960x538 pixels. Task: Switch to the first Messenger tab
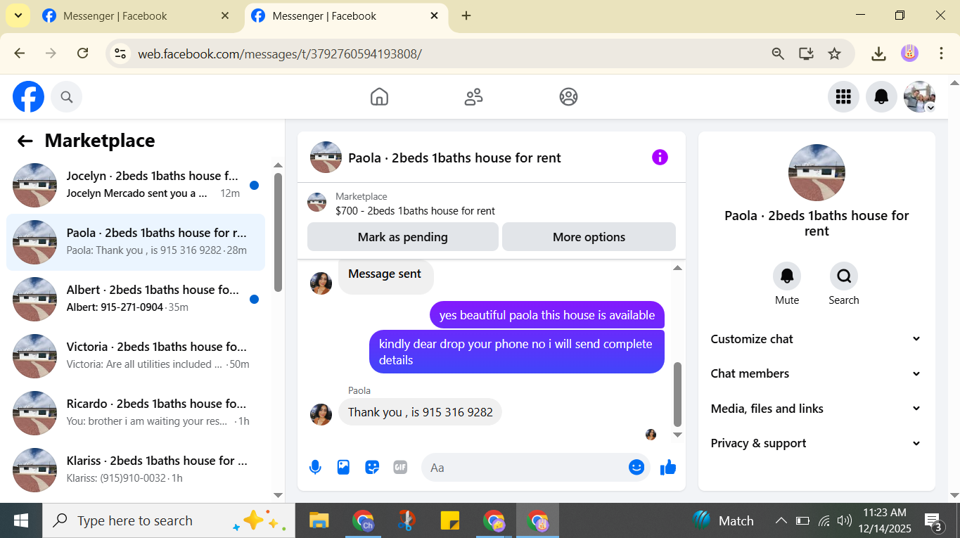point(135,16)
